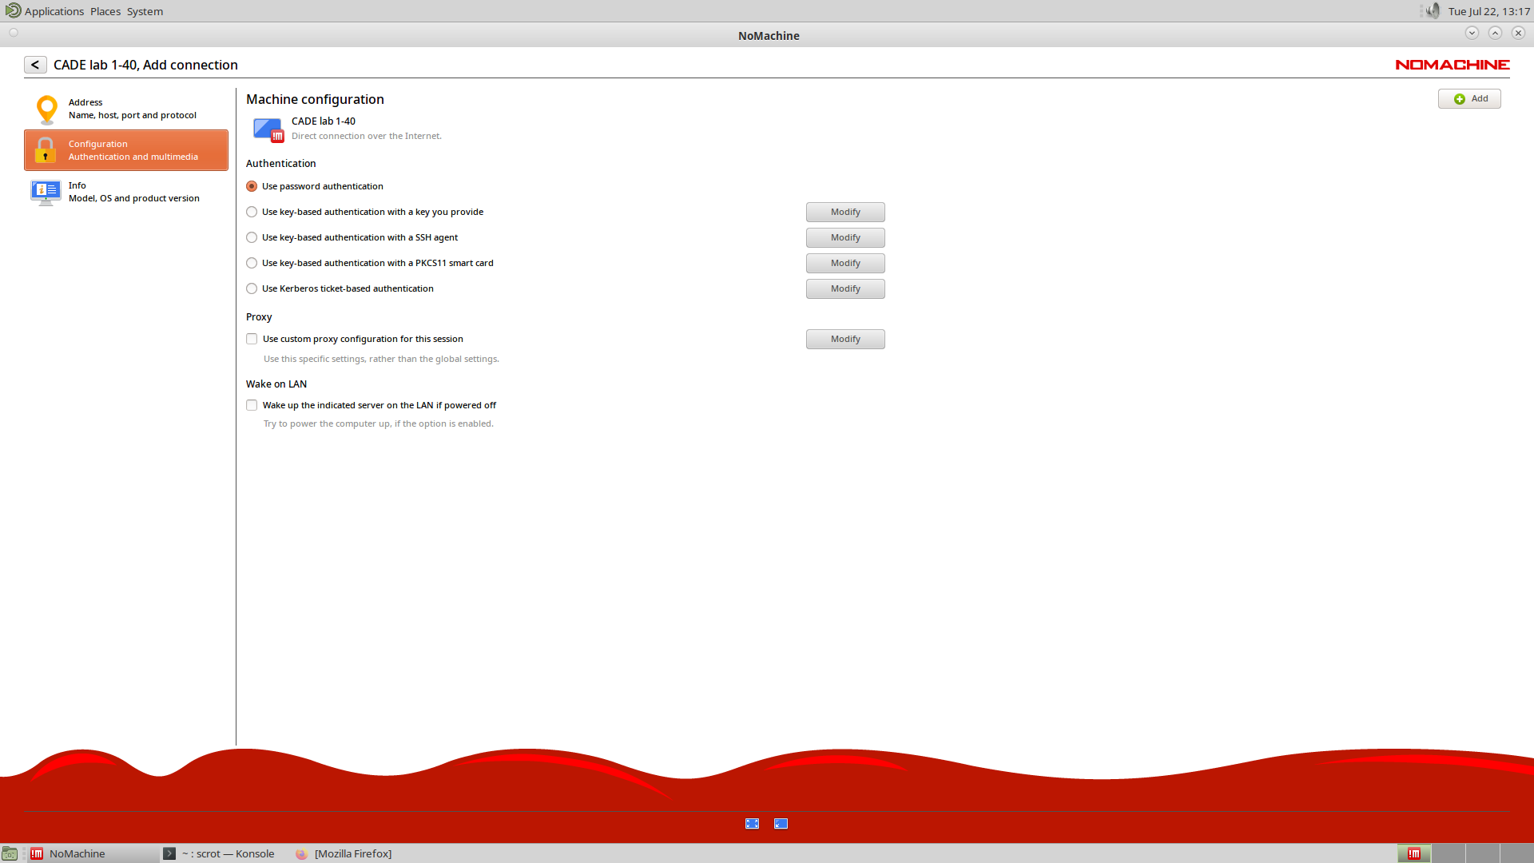
Task: Click the 'Direct connection over the Internet.' text
Action: click(367, 136)
